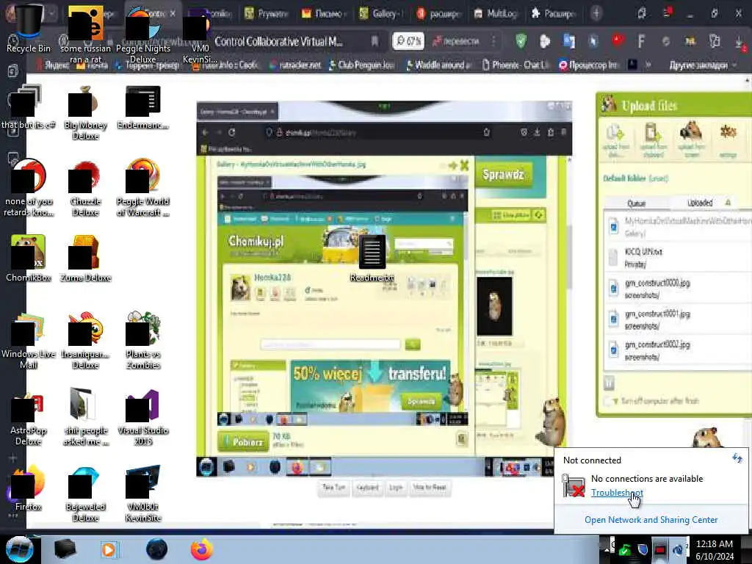Switch to the Uploaded tab

(x=700, y=203)
